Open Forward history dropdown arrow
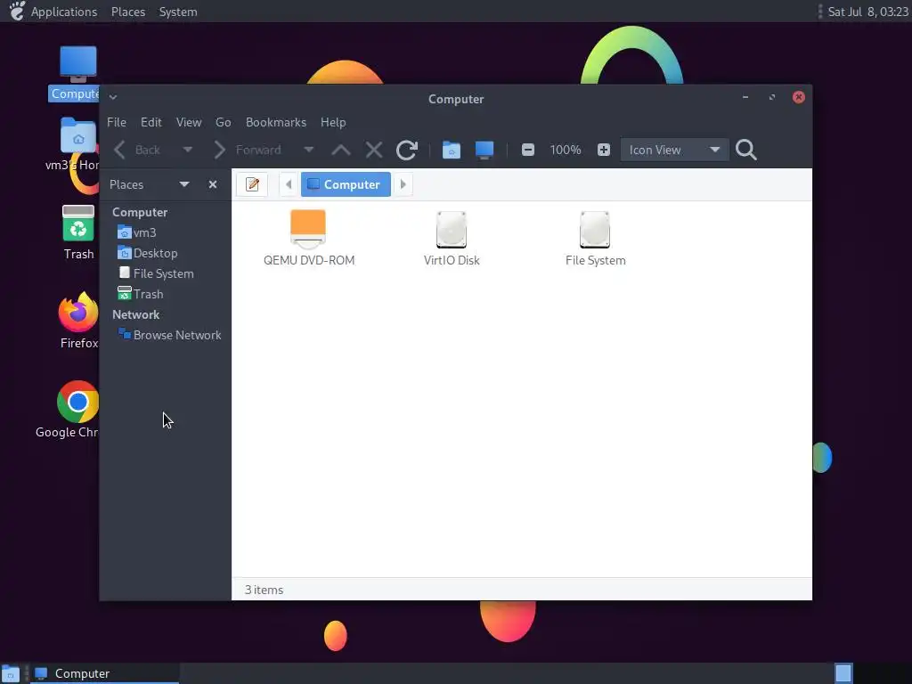912x684 pixels. (309, 150)
